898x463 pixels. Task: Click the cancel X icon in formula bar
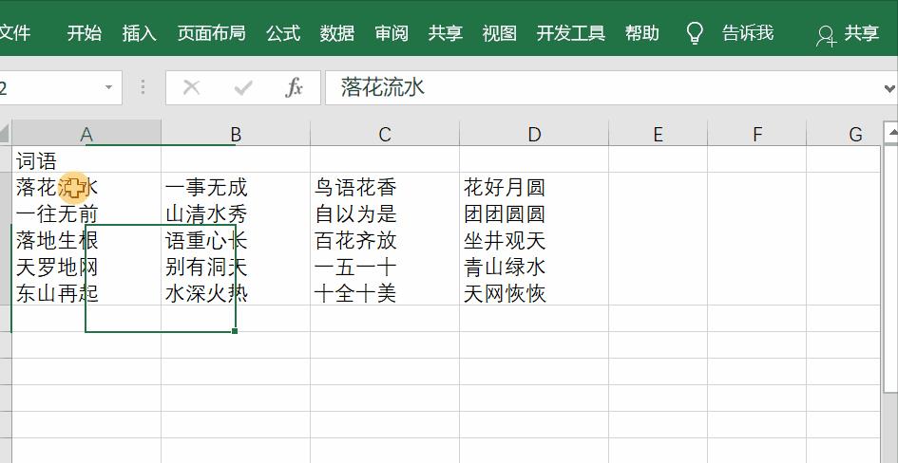click(x=192, y=88)
